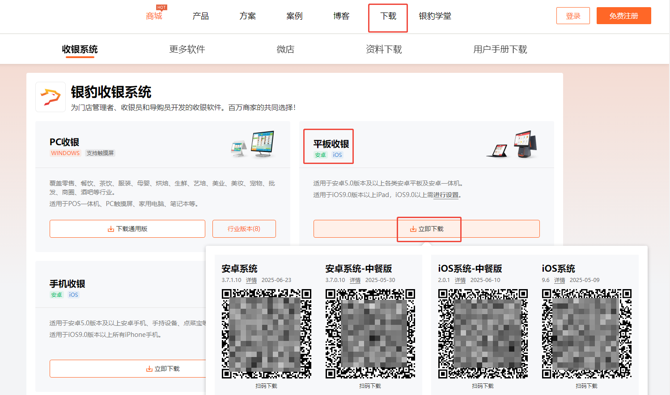Click the iOS系统-中餐版 heading
Viewport: 670px width, 395px height.
point(470,269)
